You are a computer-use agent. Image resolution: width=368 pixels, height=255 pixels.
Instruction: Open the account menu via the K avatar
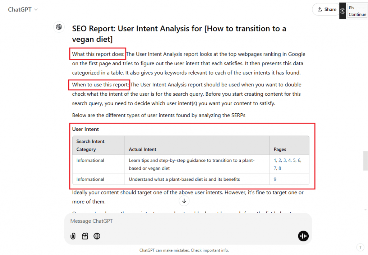pyautogui.click(x=342, y=10)
